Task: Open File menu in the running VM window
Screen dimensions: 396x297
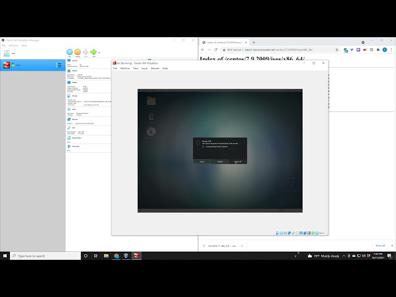Action: pyautogui.click(x=115, y=69)
